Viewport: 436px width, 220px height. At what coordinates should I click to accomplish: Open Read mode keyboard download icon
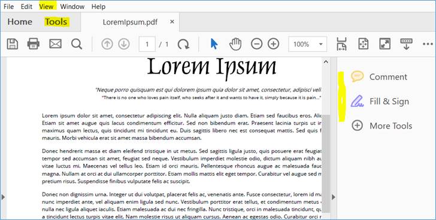(x=406, y=44)
